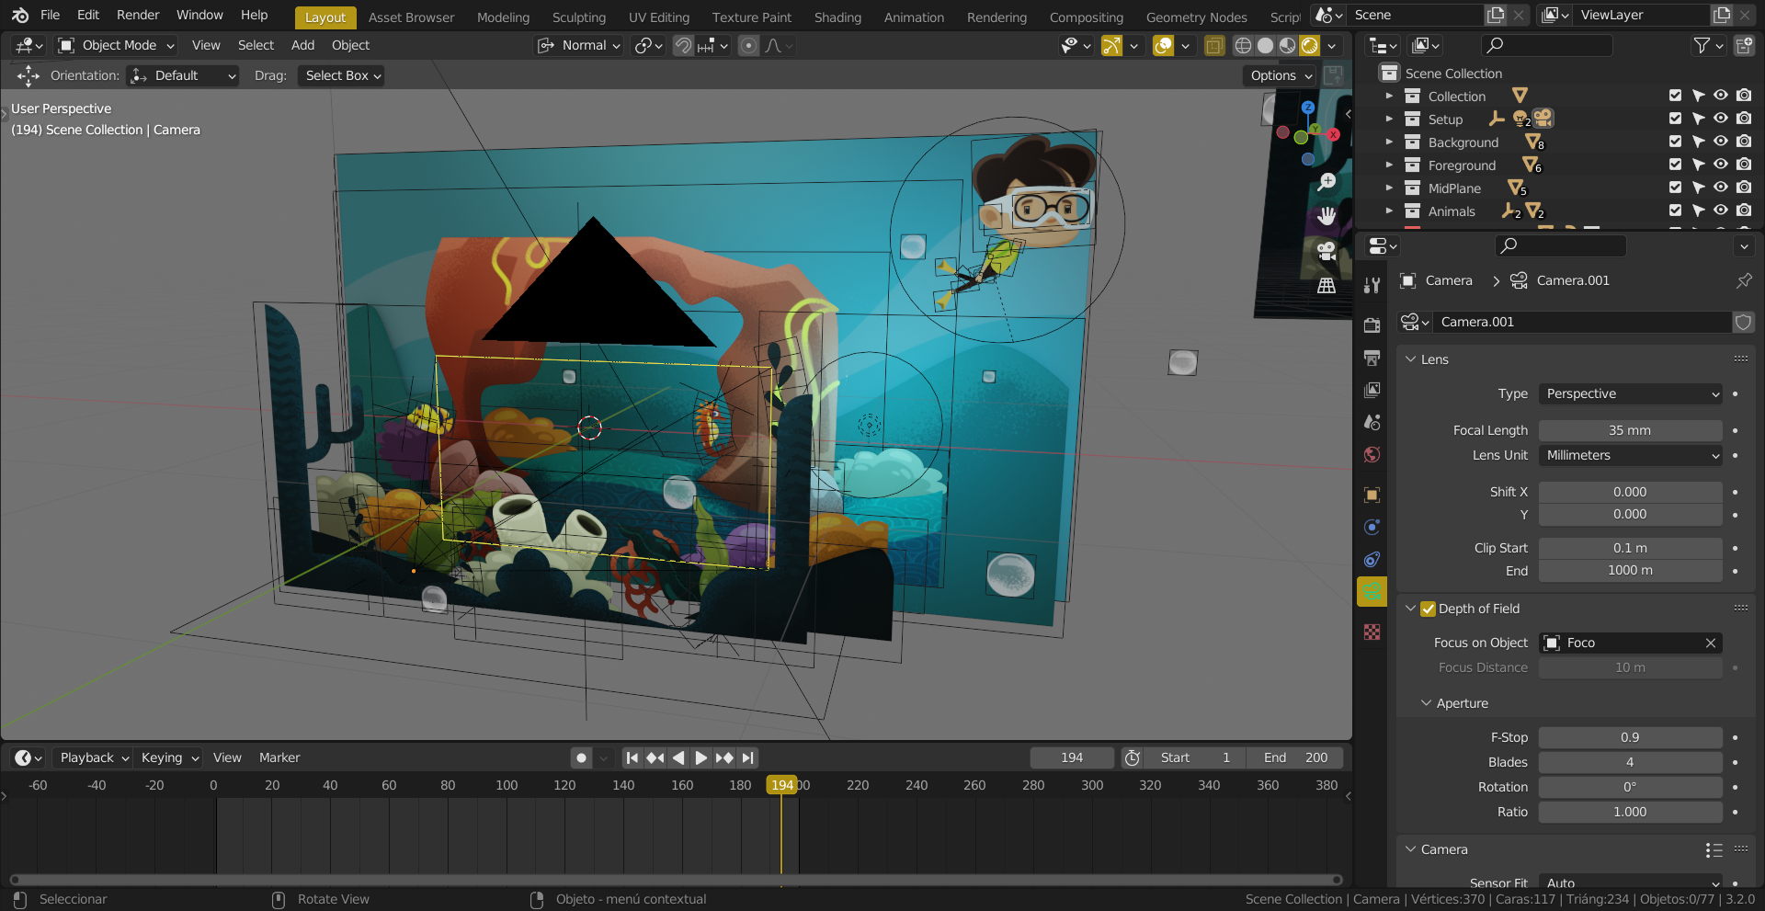Pin the Camera properties context
This screenshot has width=1765, height=911.
pos(1744,280)
